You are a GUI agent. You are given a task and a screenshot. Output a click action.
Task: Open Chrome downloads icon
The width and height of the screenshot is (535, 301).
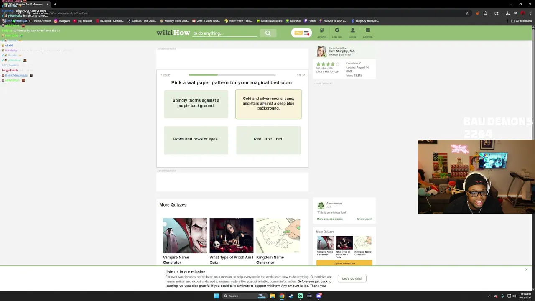(508, 13)
